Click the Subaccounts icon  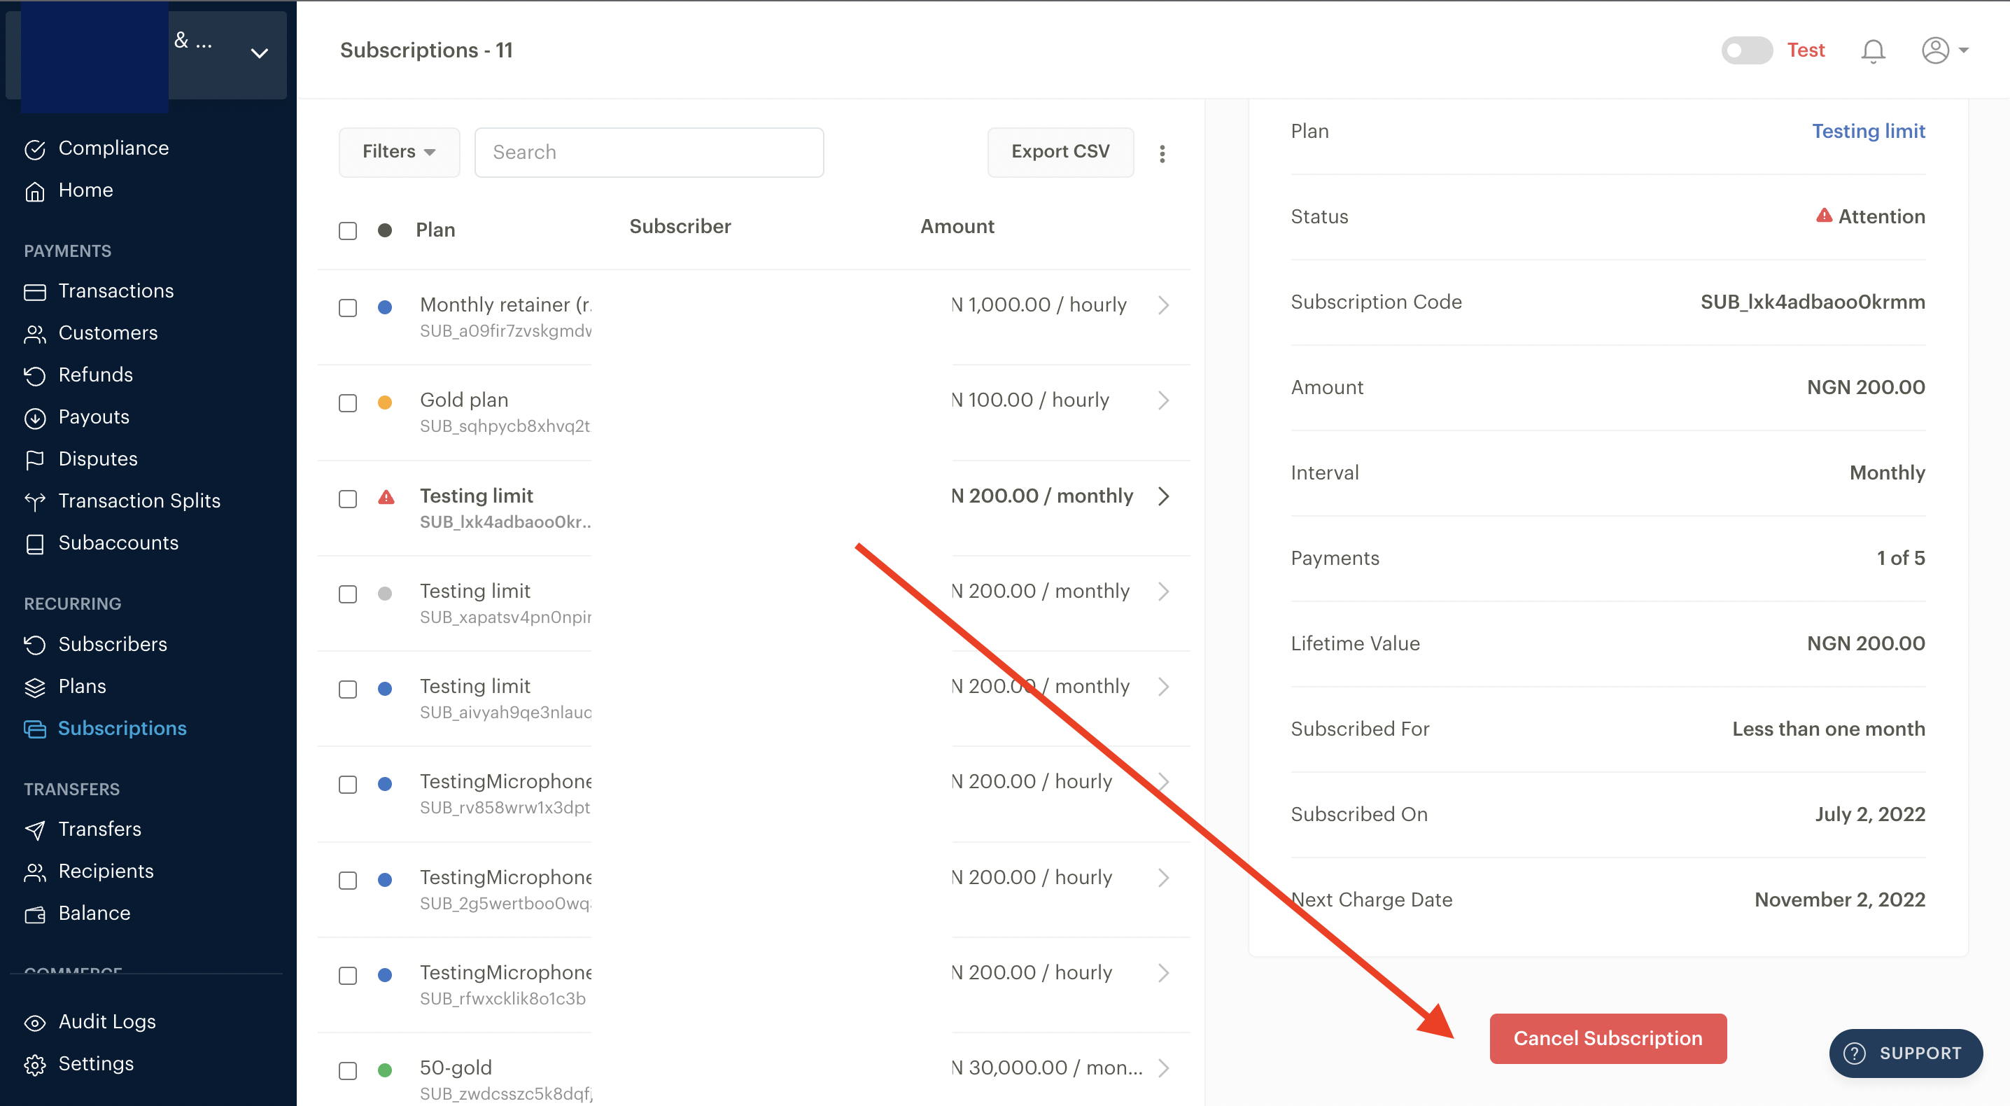pos(34,544)
